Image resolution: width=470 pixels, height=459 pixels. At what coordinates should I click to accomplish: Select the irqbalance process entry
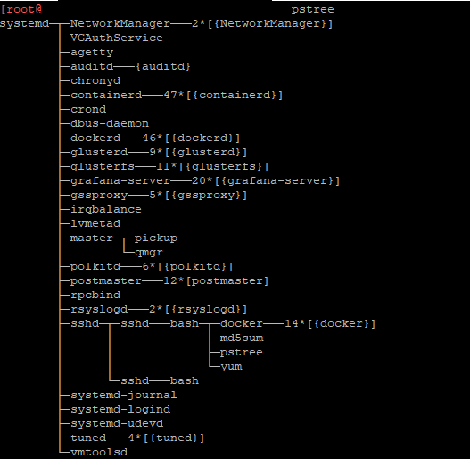pyautogui.click(x=106, y=209)
